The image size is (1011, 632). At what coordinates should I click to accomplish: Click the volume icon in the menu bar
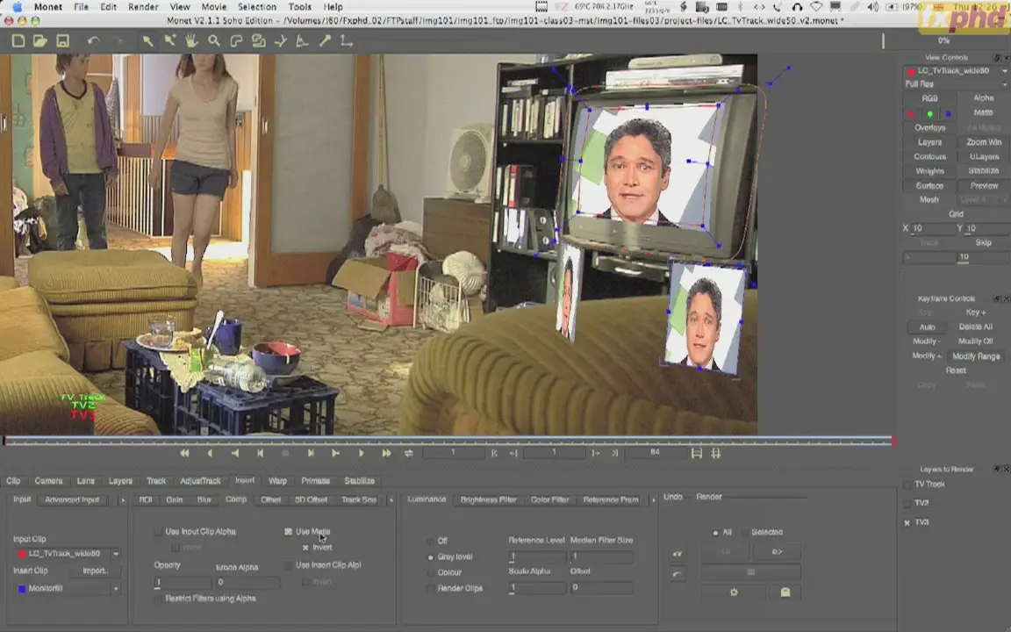point(873,7)
